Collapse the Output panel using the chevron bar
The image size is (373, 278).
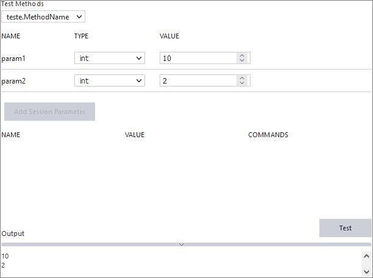point(182,244)
